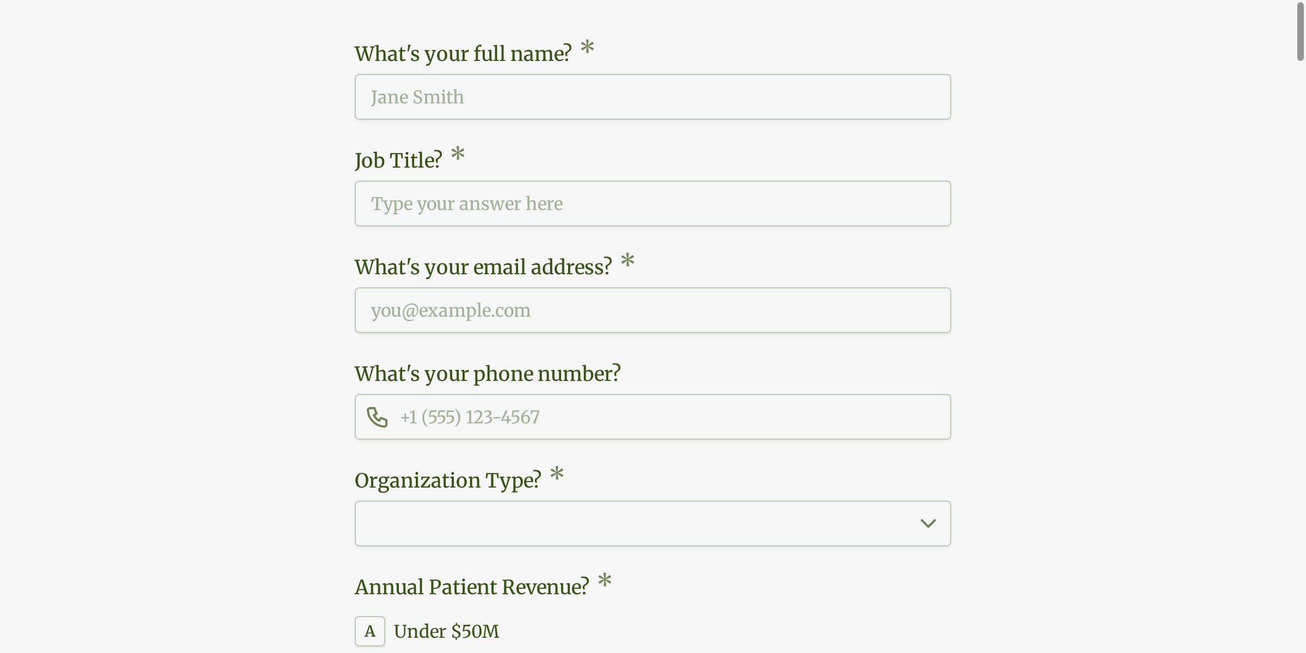Click the asterisk after email address question
Screen dimensions: 1306x653
pyautogui.click(x=628, y=262)
